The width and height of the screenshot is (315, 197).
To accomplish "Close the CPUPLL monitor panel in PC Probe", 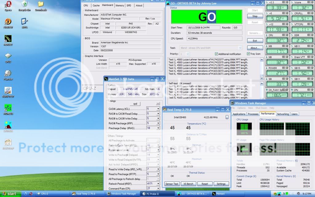I will [313, 13].
